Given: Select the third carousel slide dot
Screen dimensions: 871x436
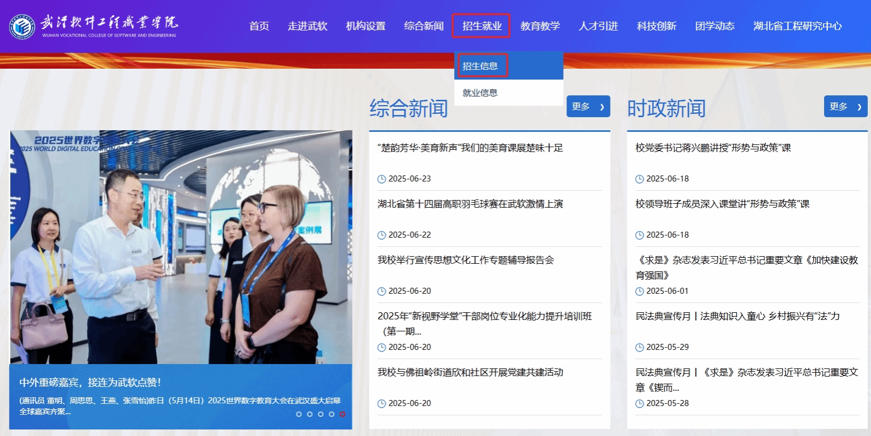Looking at the screenshot, I should click(320, 414).
